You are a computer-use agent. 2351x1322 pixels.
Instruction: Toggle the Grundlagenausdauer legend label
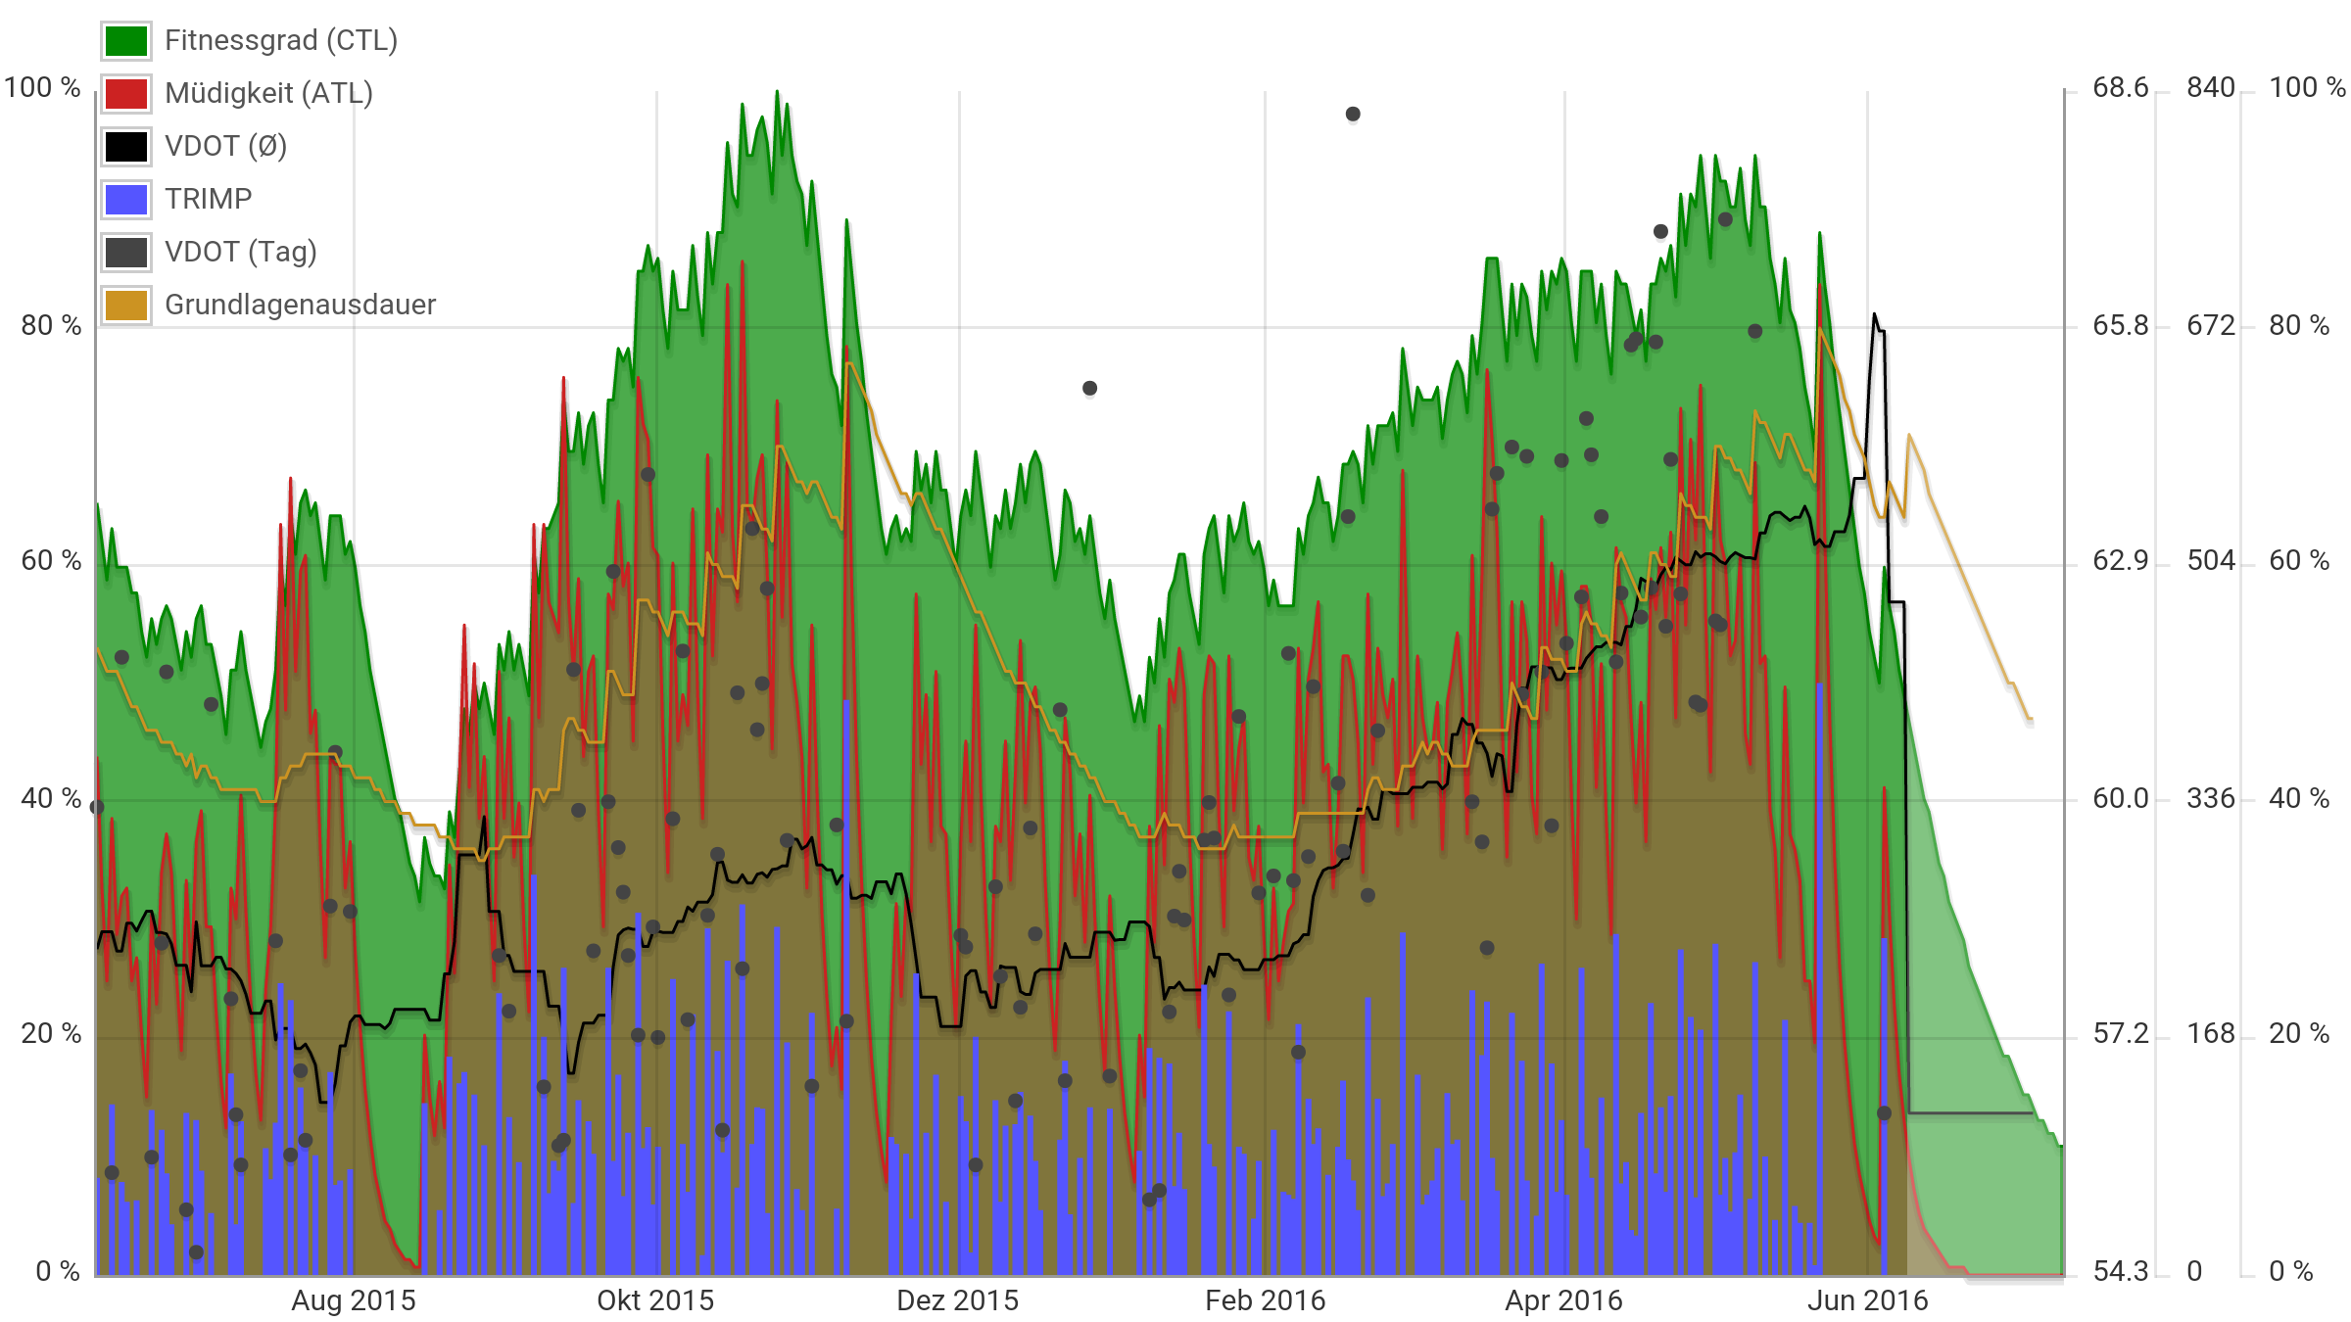pyautogui.click(x=300, y=306)
